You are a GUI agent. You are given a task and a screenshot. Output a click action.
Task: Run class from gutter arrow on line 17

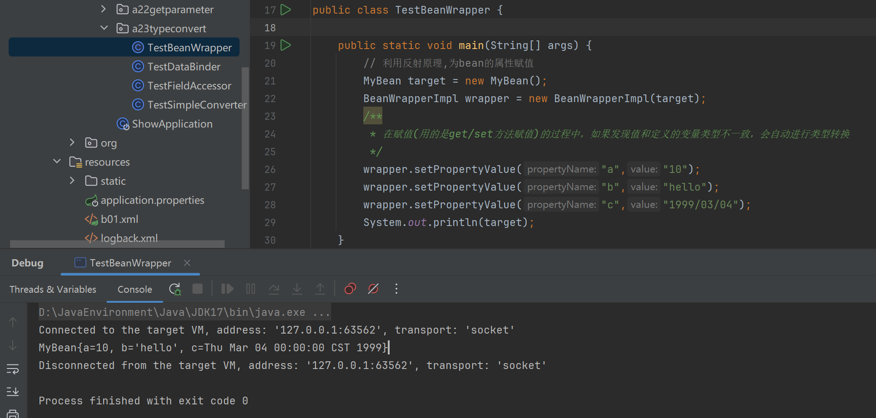(286, 10)
